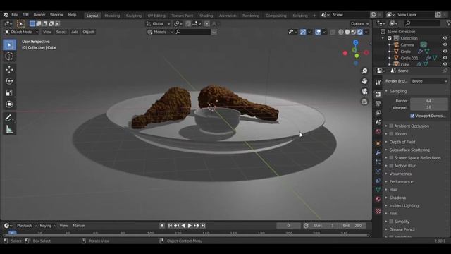Open the Texture properties checker tab
The width and height of the screenshot is (451, 254).
[x=378, y=211]
